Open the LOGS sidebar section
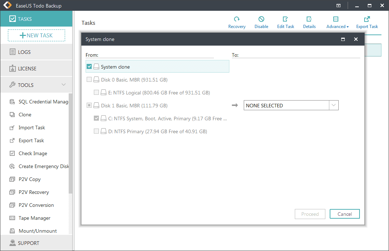 (x=24, y=52)
